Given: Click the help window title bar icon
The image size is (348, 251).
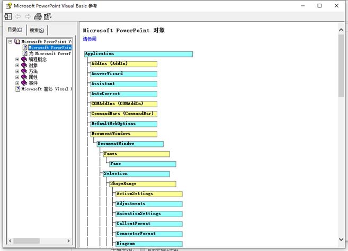Looking at the screenshot, I should [x=8, y=6].
